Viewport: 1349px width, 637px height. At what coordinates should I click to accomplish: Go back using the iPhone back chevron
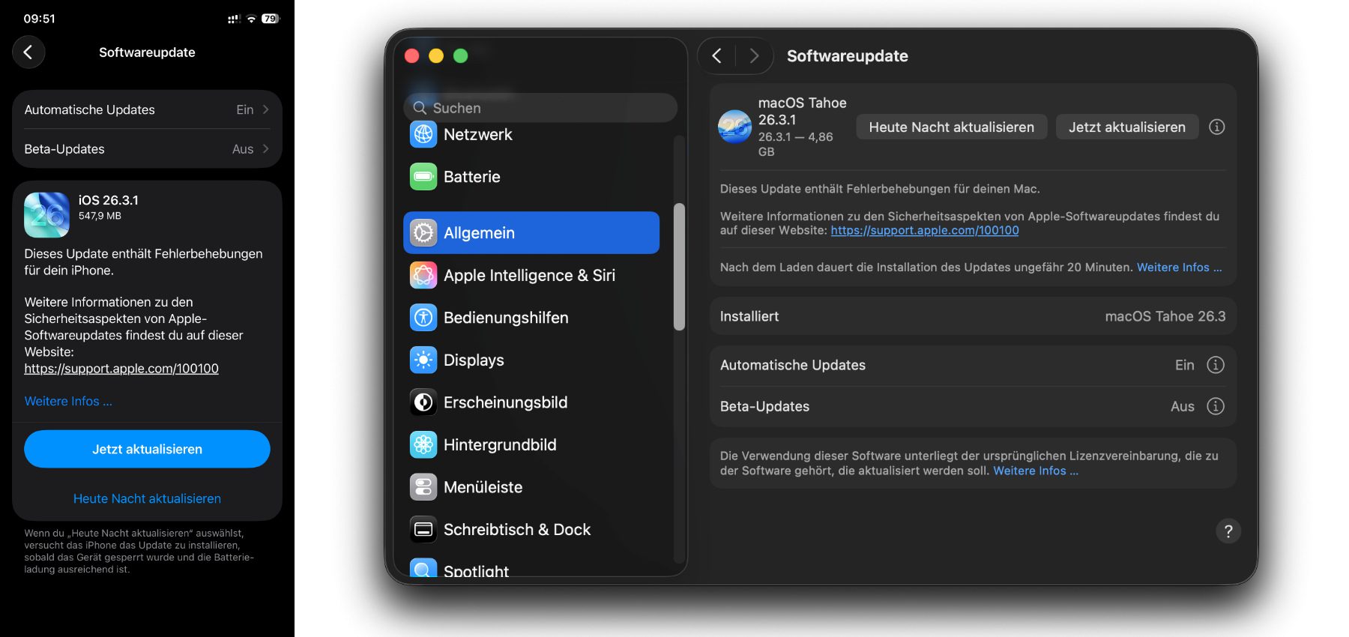click(x=28, y=52)
